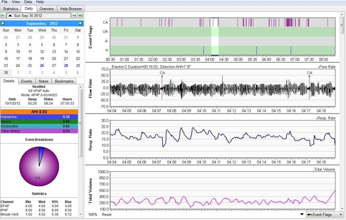The height and width of the screenshot is (220, 346).
Task: Click the Obstructive teal index row
Action: (39, 126)
